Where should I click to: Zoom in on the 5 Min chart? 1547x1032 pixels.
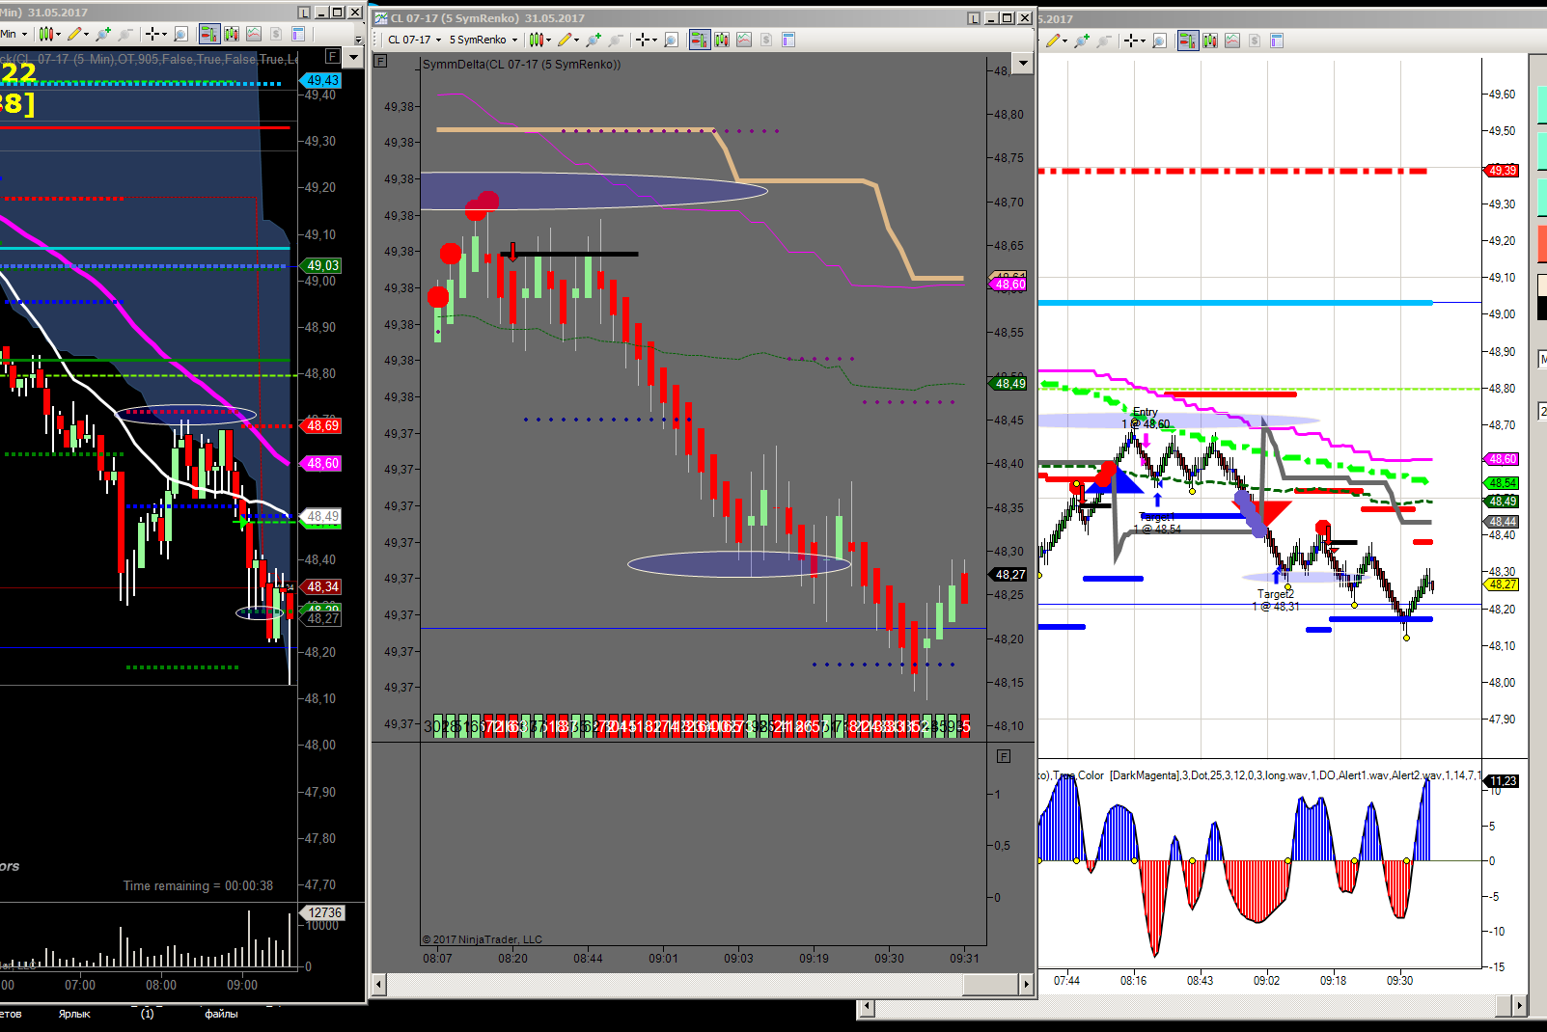[103, 34]
